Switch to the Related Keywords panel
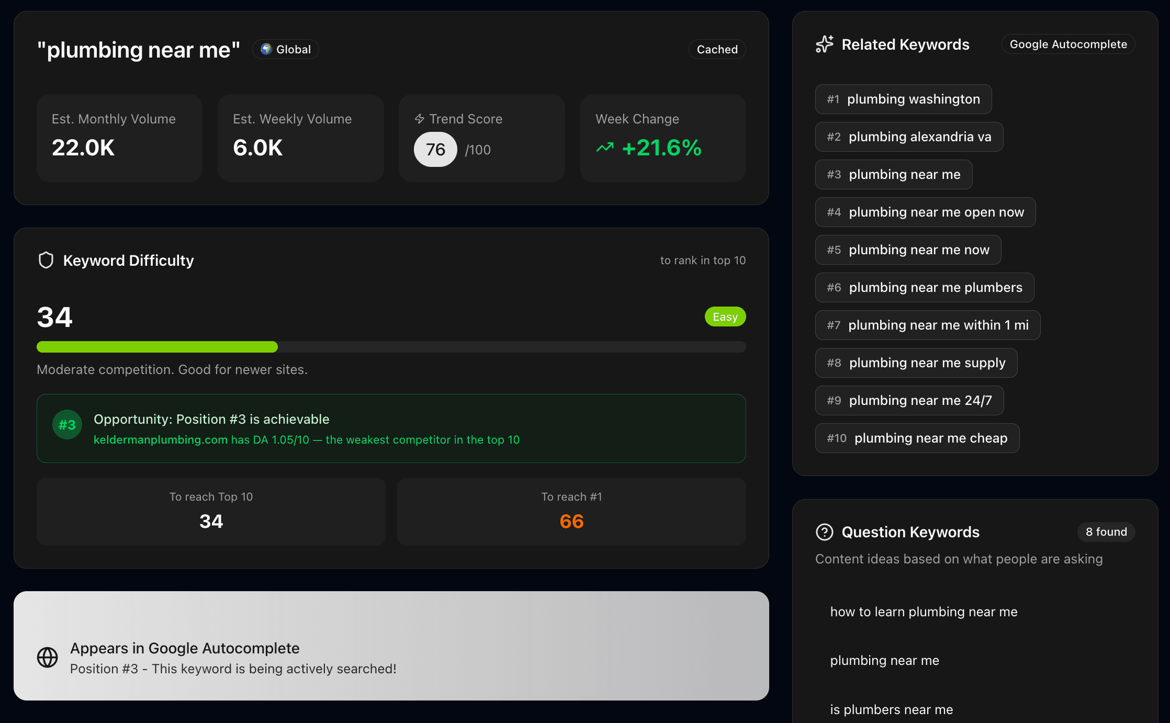Screen dimensions: 1170x723 tap(905, 44)
